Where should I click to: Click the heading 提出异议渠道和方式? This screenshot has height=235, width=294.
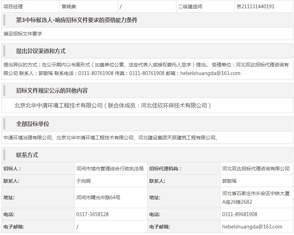[41, 51]
